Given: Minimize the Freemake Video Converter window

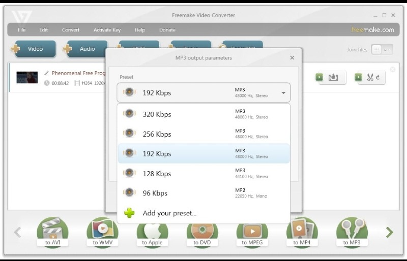Looking at the screenshot, I should 375,16.
